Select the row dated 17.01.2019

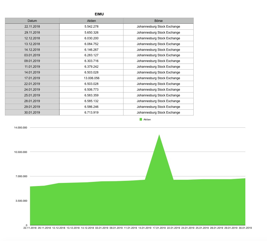click(32, 78)
